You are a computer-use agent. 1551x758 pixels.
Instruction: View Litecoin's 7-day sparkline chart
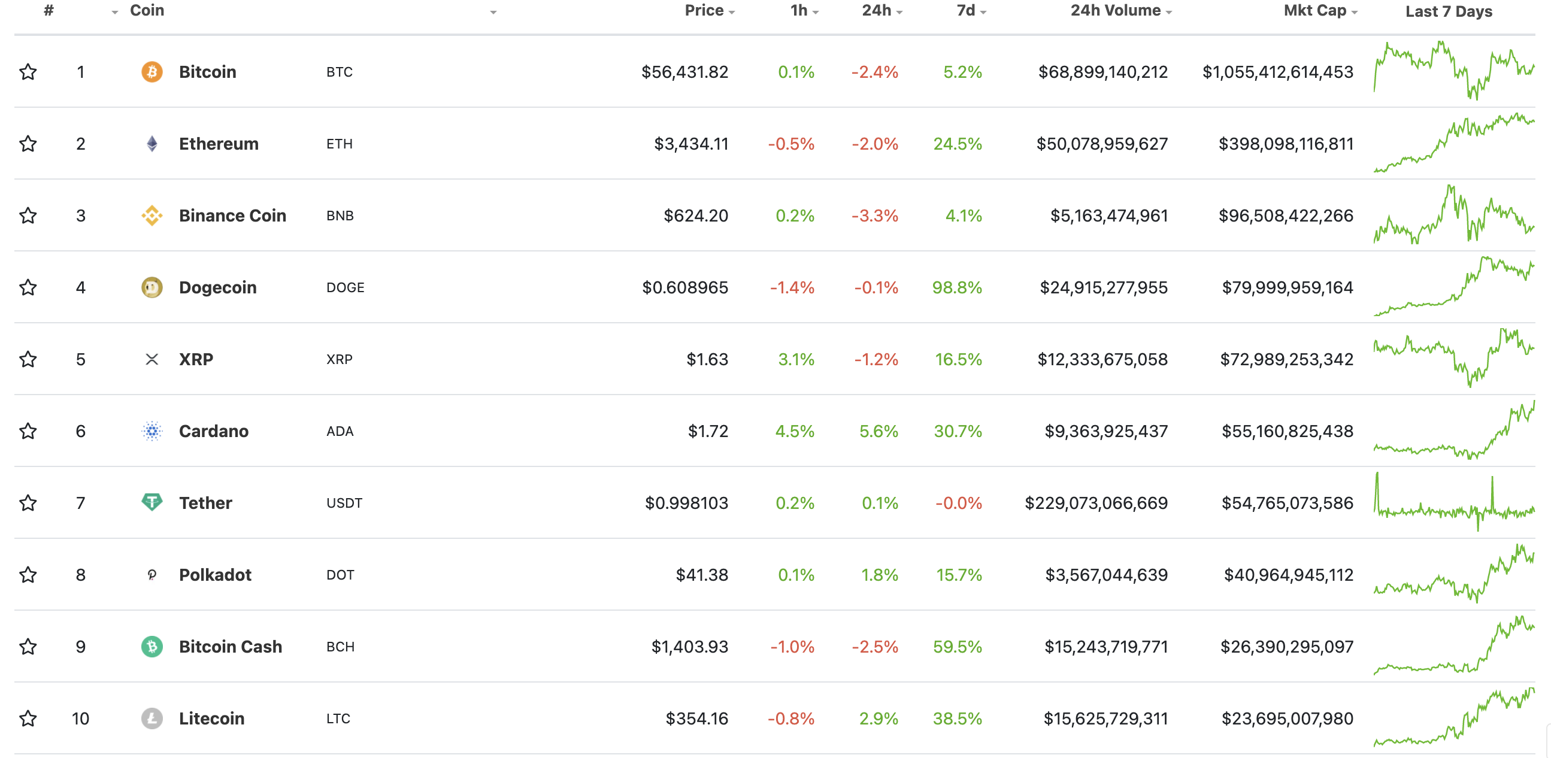click(1453, 717)
